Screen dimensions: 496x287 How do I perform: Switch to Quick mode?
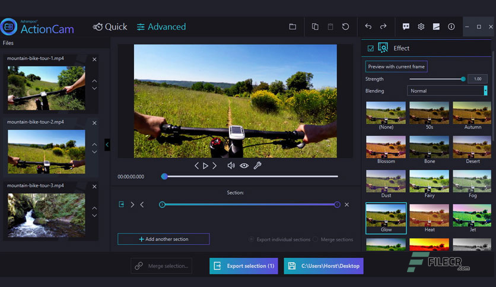point(110,27)
